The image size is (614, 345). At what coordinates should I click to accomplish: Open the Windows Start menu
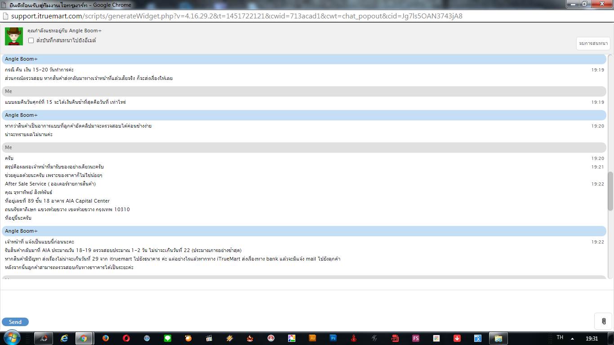coord(12,338)
